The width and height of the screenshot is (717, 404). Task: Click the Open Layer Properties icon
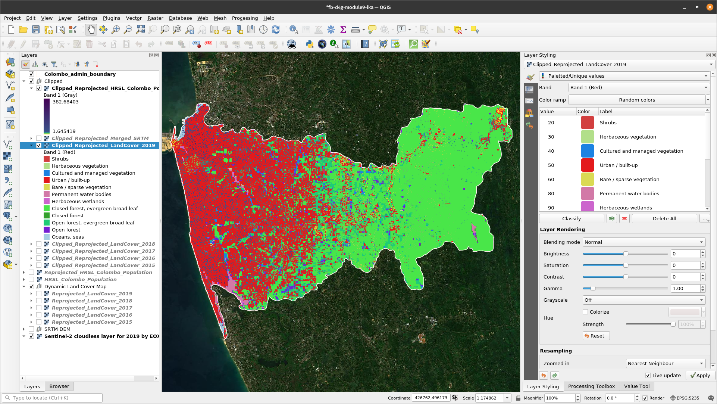tap(26, 64)
